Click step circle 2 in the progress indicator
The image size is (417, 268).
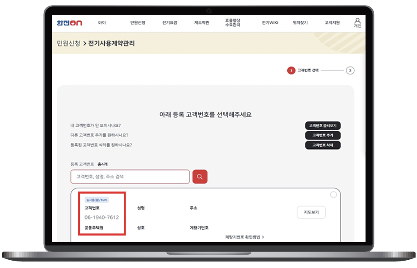pos(350,70)
